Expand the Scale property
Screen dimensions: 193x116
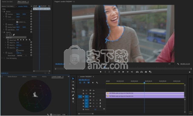pyautogui.click(x=4, y=17)
